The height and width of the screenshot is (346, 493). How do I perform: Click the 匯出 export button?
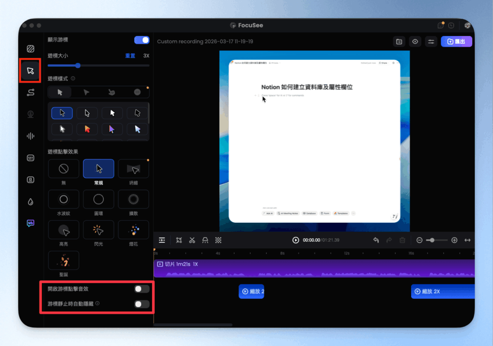(456, 42)
